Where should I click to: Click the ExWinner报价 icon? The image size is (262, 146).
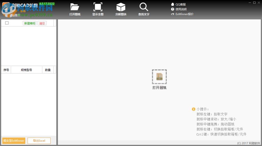(173, 14)
